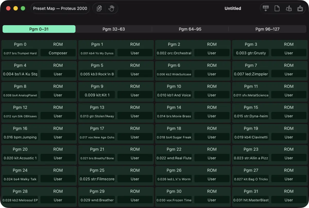Click the 0.019 kb4:Clavinetti preset field
The height and width of the screenshot is (208, 309).
click(x=251, y=137)
